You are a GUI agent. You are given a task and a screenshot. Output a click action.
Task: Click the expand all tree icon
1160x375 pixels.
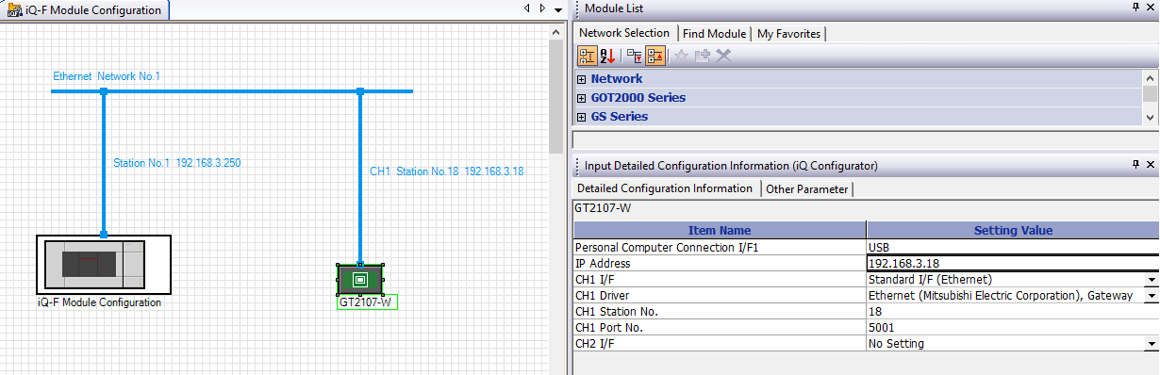(x=635, y=56)
